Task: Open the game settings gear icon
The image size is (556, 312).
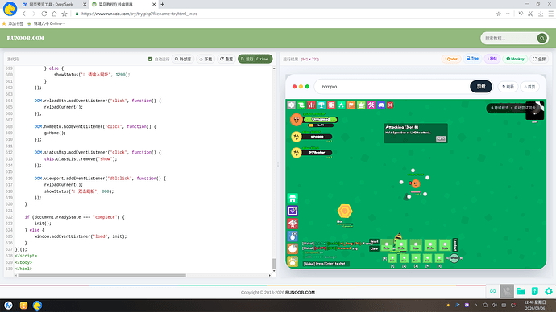Action: coord(292,105)
